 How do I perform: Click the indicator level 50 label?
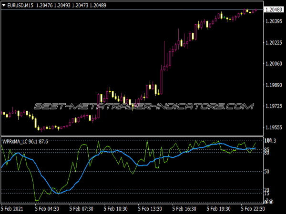pyautogui.click(x=267, y=171)
